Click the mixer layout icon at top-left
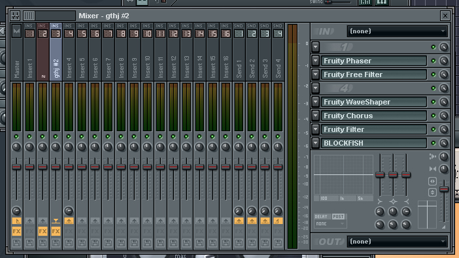Image resolution: width=459 pixels, height=258 pixels. (15, 16)
